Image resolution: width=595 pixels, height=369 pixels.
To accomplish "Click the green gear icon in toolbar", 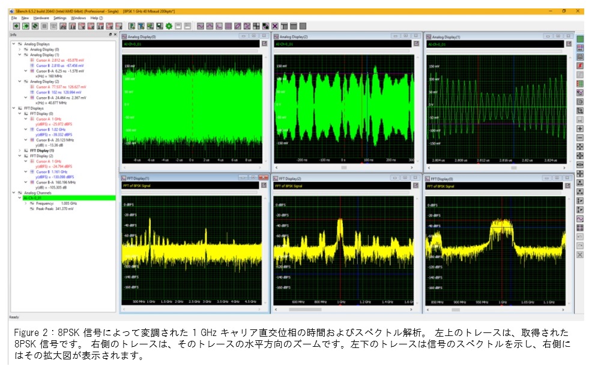I will click(169, 26).
